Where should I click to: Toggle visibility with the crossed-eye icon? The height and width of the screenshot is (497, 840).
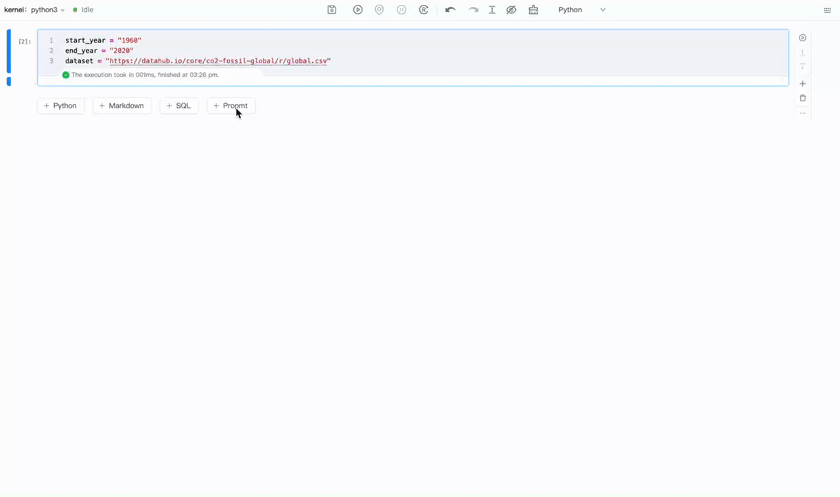coord(511,10)
